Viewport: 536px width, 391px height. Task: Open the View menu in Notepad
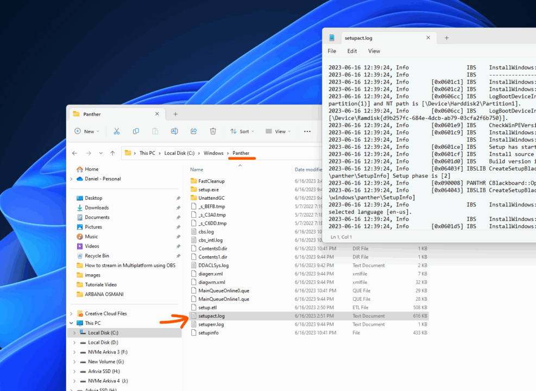click(x=374, y=51)
